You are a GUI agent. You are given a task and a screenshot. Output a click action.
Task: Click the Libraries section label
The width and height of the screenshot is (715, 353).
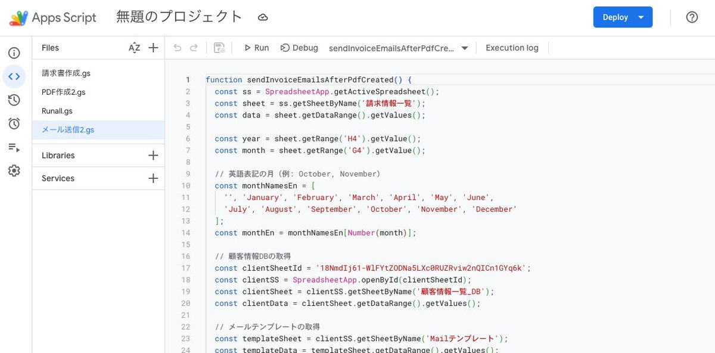(58, 156)
